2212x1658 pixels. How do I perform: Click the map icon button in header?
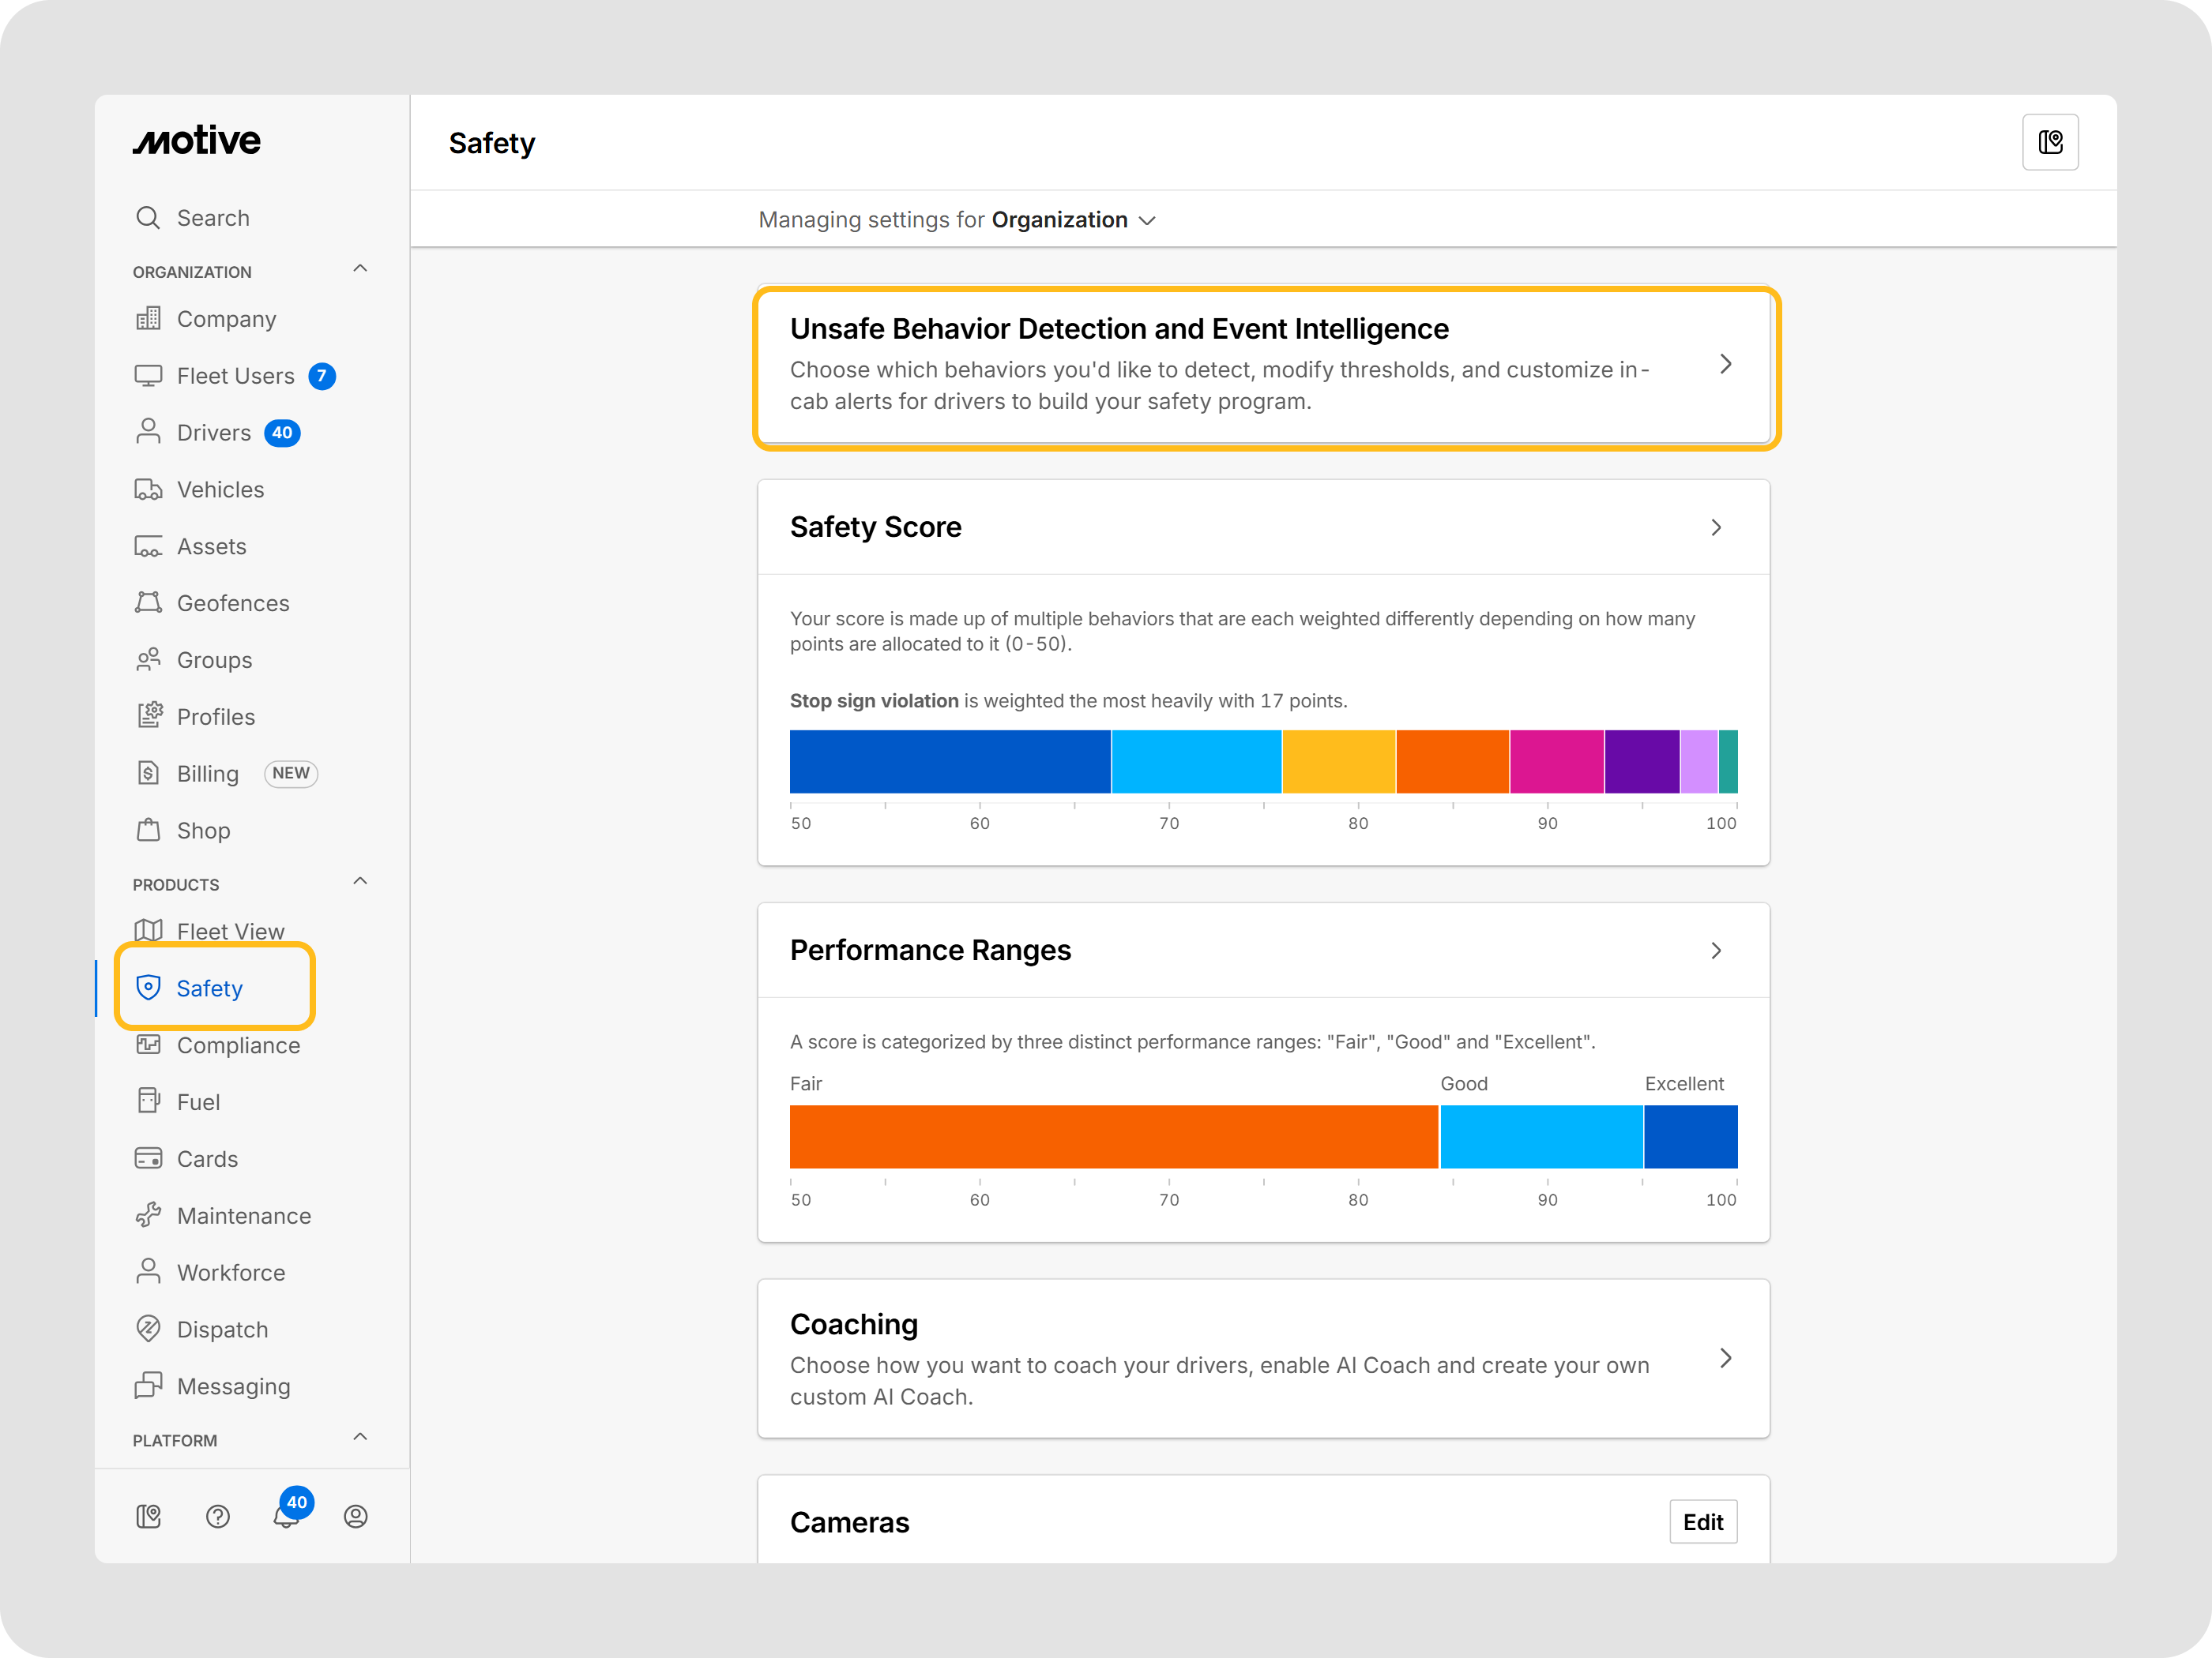[x=2050, y=143]
